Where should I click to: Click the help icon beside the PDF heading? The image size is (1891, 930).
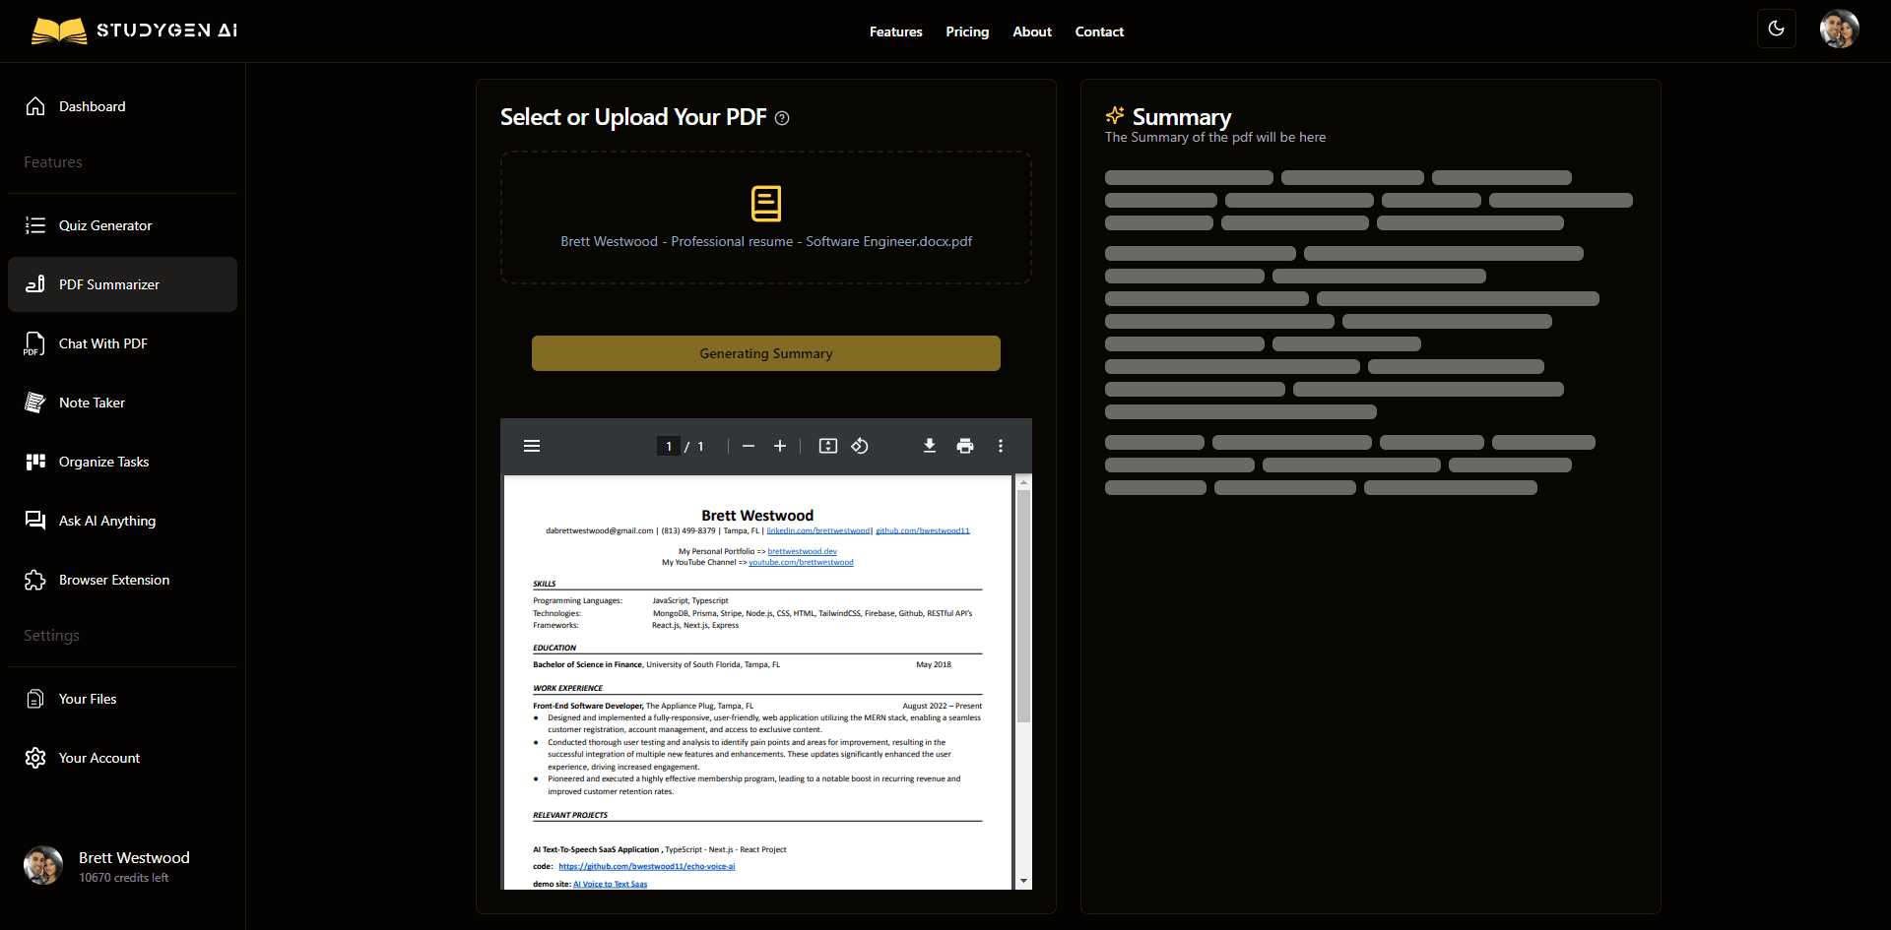pyautogui.click(x=782, y=118)
